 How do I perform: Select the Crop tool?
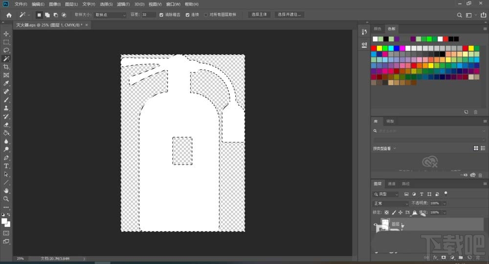coord(6,67)
